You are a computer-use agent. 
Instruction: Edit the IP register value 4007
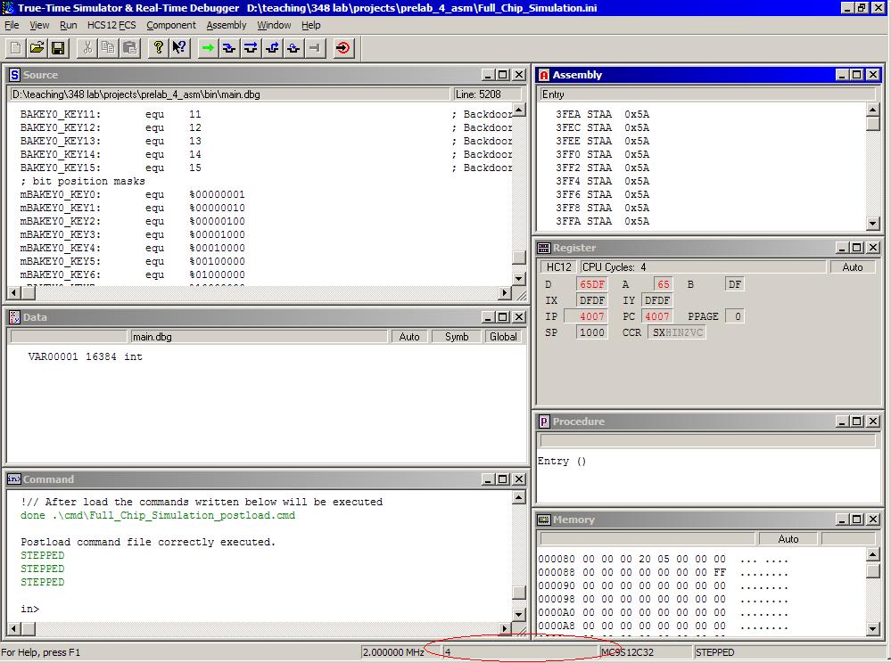[586, 316]
